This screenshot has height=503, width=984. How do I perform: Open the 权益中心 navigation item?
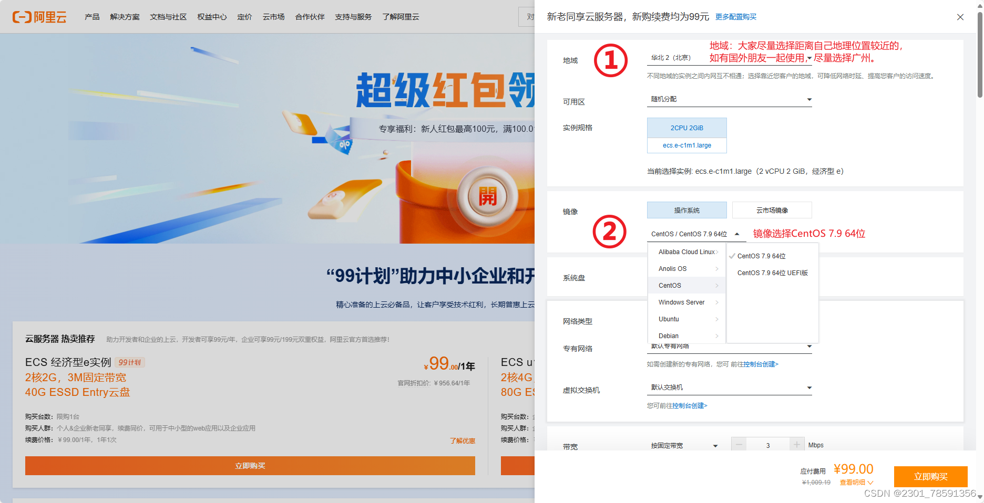point(212,17)
